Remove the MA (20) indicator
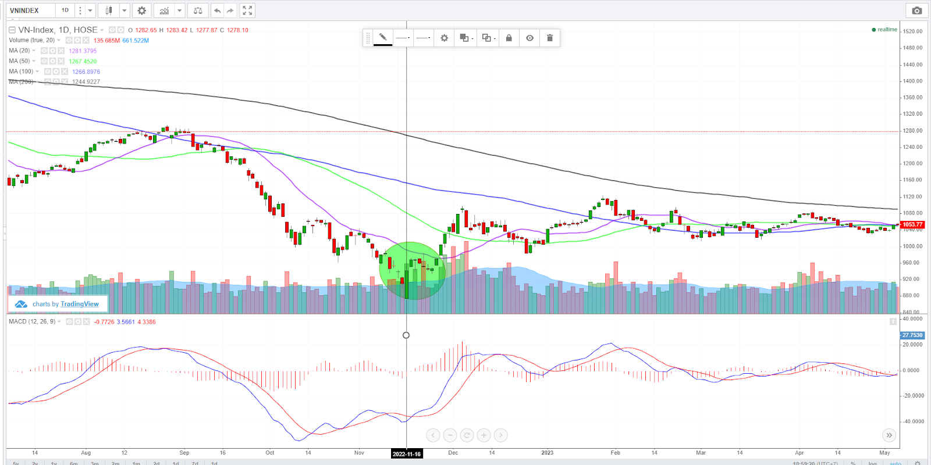931x465 pixels. pos(61,51)
